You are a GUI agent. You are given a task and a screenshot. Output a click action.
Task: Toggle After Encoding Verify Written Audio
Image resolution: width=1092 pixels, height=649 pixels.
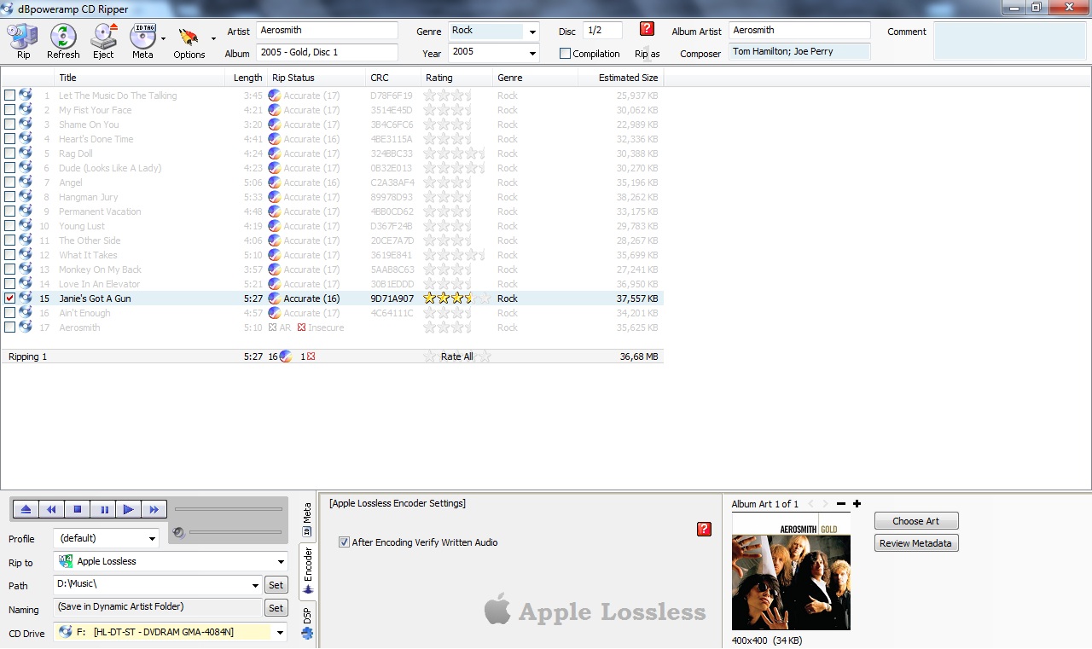point(344,542)
